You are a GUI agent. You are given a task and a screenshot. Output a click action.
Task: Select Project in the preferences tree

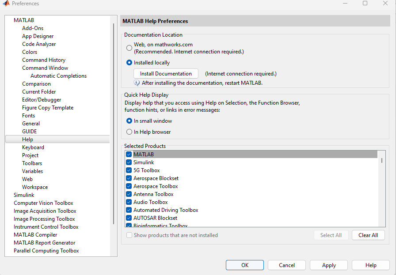coord(30,155)
